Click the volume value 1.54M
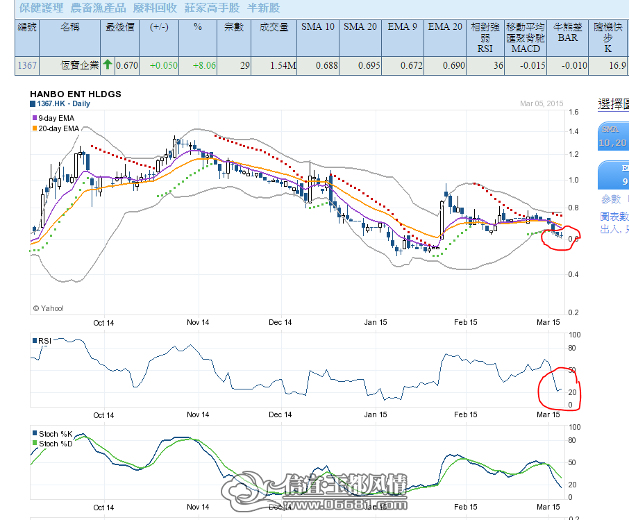 283,65
